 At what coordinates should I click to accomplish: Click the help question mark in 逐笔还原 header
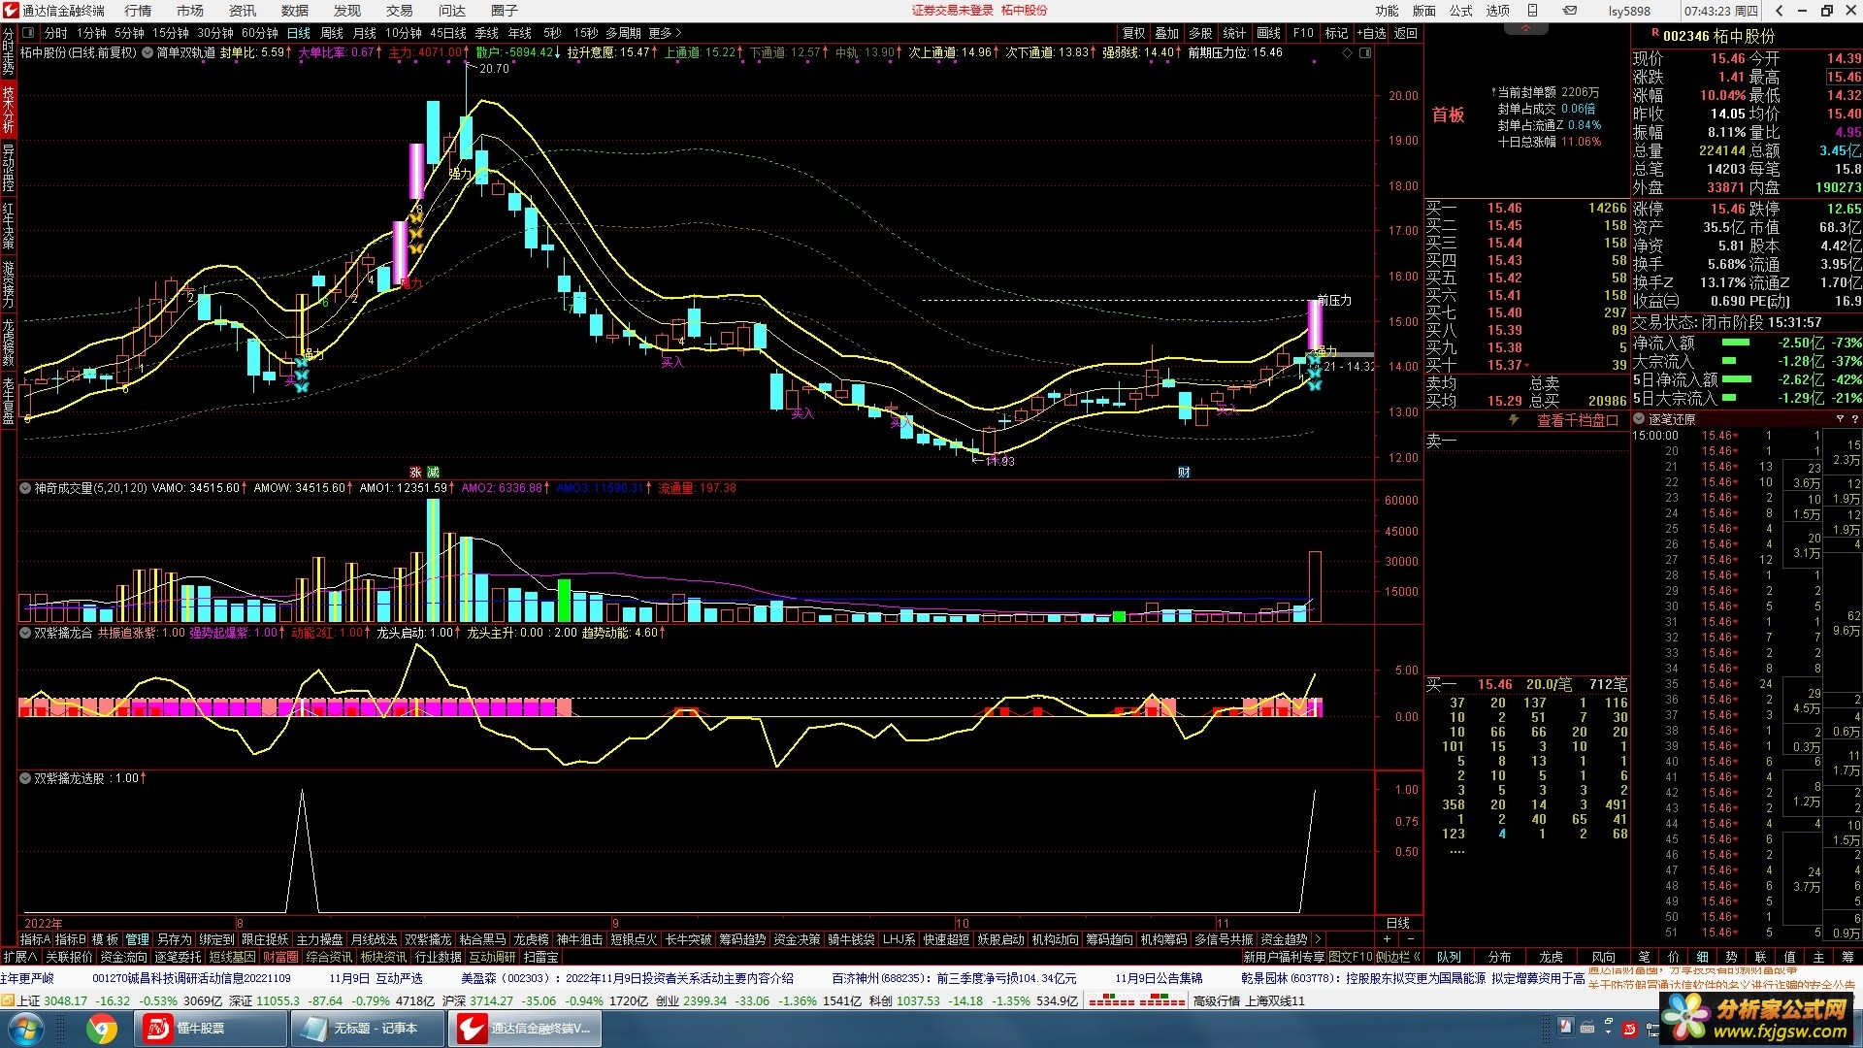(1854, 419)
